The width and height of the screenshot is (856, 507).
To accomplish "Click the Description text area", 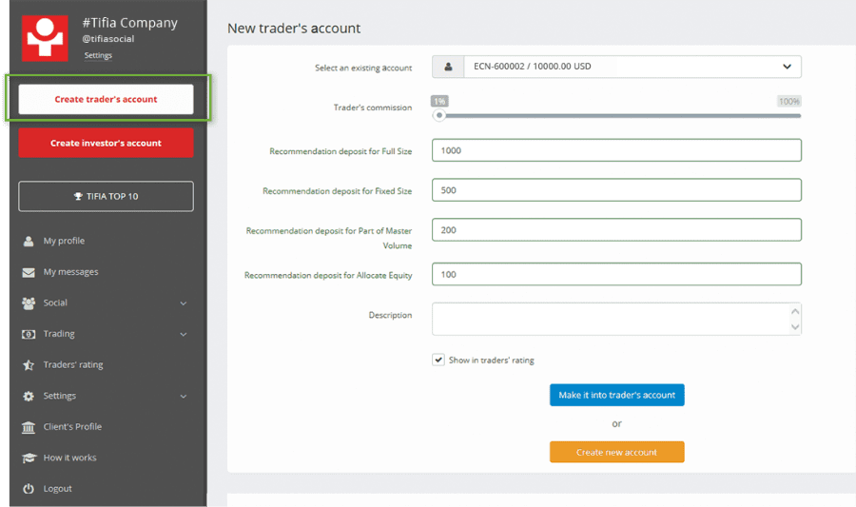I will [x=617, y=320].
